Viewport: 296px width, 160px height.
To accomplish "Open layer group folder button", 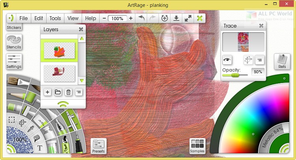I will [58, 92].
